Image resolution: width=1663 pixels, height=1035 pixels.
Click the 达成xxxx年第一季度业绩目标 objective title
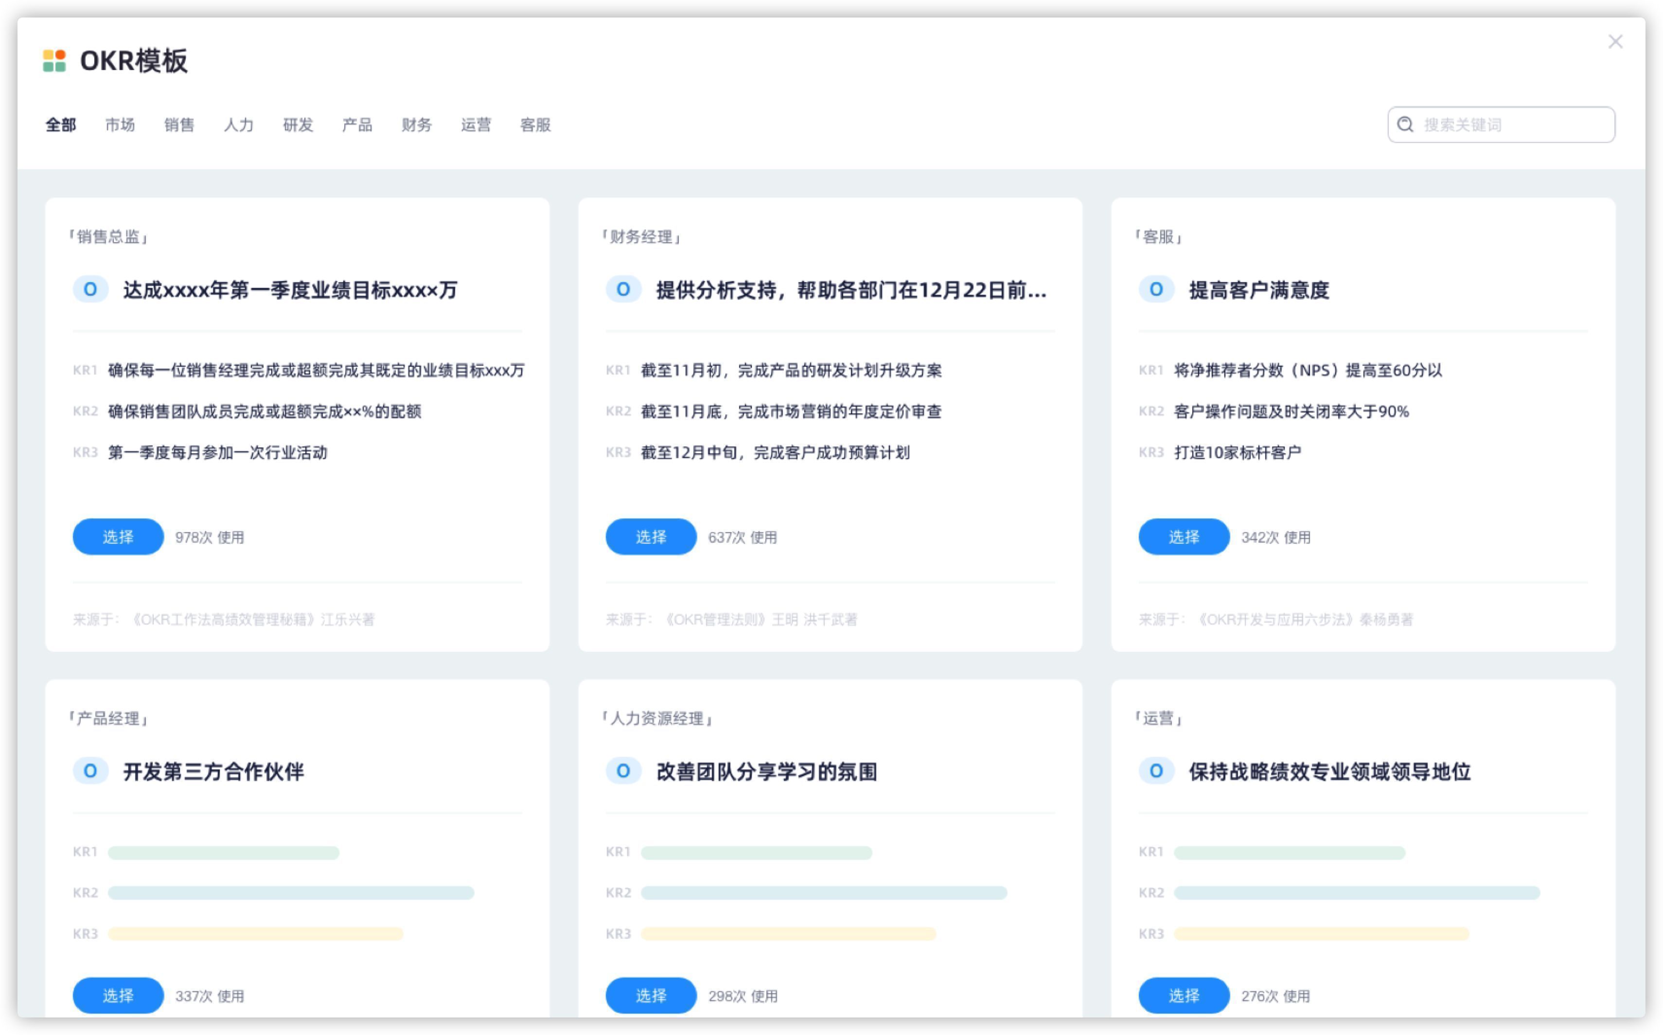pos(289,290)
